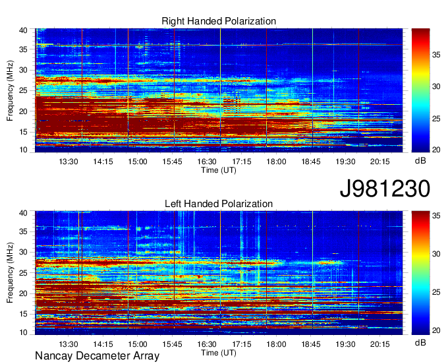The width and height of the screenshot is (448, 364).
Task: Click 18:00 tick on right-handed time axis
Action: [276, 162]
